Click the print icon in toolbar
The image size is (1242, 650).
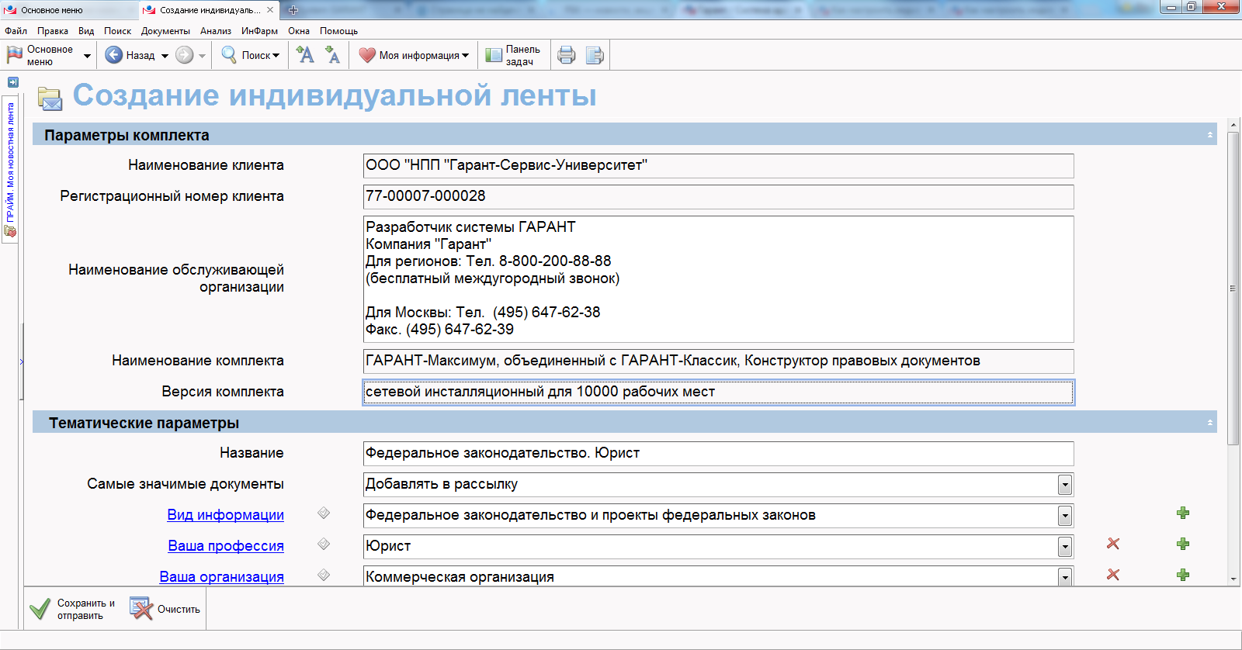tap(567, 55)
